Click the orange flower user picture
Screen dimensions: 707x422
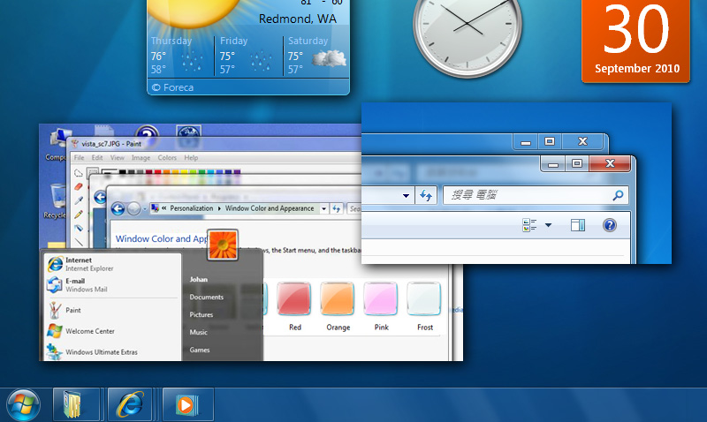[223, 245]
